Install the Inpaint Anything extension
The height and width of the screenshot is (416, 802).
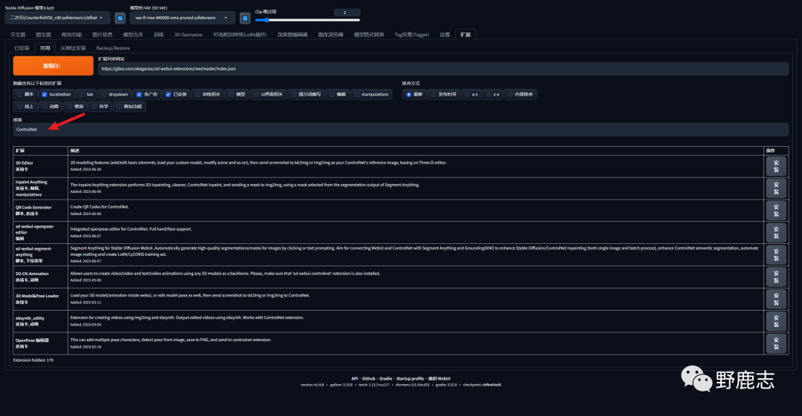[776, 188]
